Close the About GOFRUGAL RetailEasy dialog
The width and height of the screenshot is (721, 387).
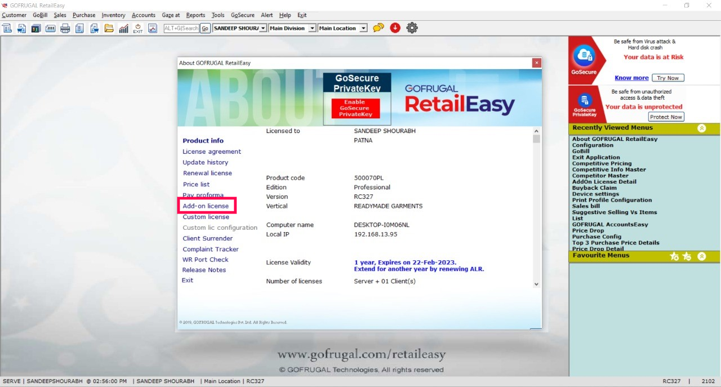pyautogui.click(x=537, y=63)
